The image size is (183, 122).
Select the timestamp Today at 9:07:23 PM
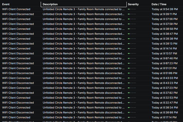[164, 63]
